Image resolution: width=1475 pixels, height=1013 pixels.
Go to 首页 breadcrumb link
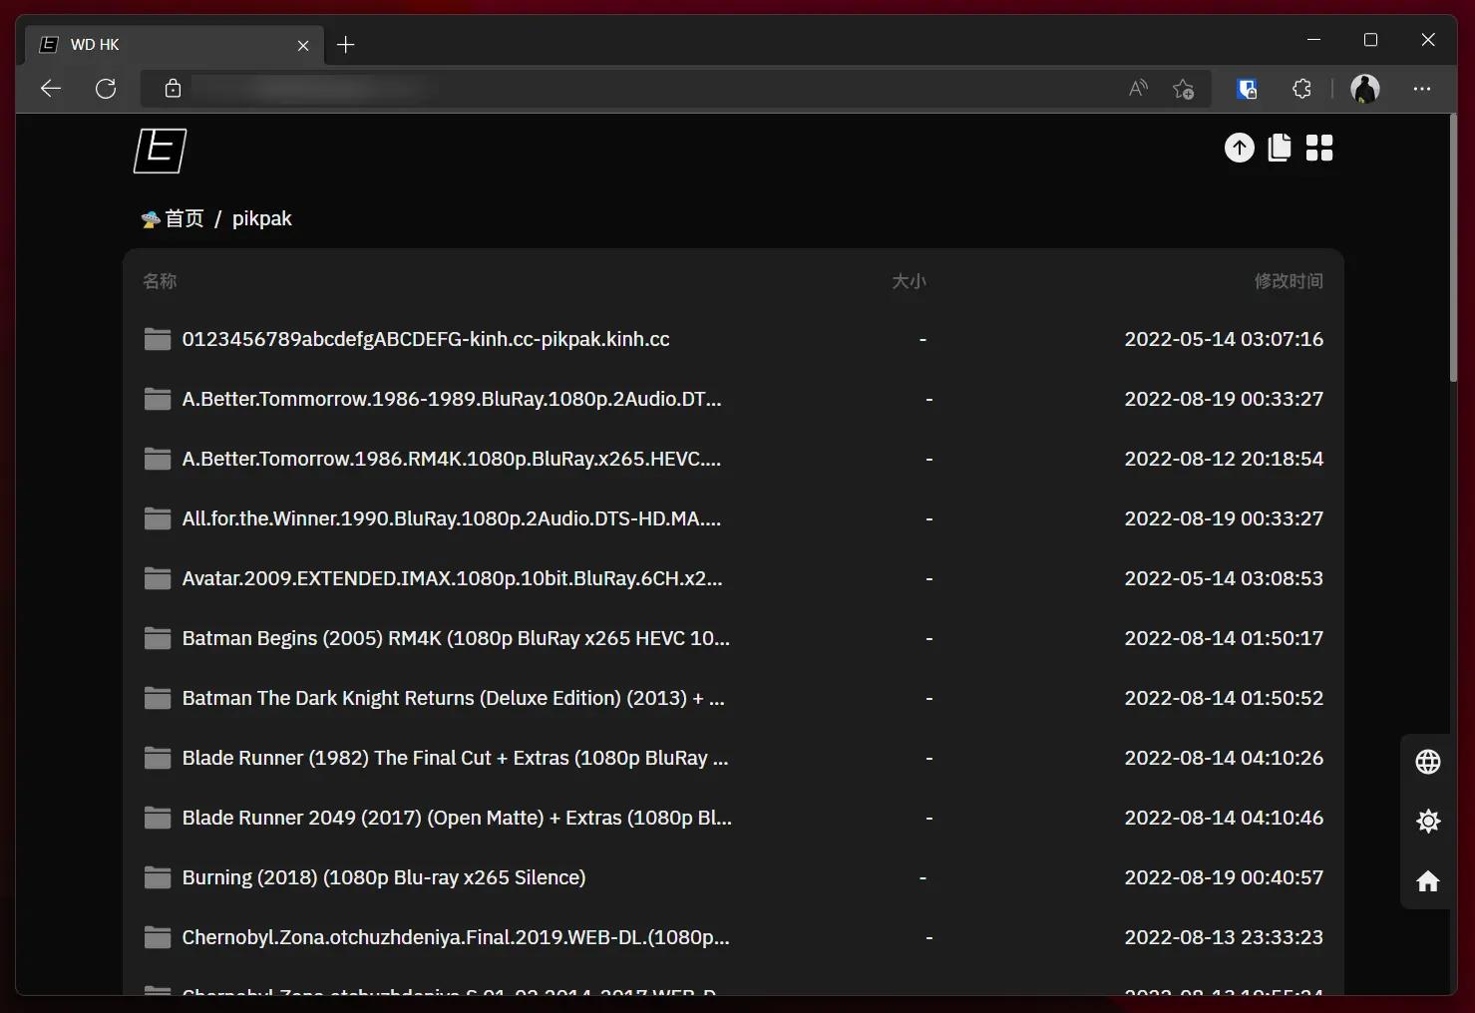pos(184,218)
